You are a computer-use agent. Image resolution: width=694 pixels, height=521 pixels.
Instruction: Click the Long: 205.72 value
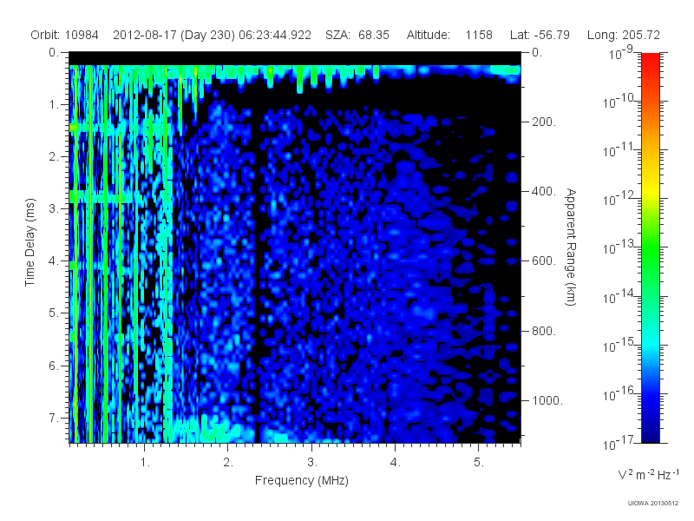[624, 35]
